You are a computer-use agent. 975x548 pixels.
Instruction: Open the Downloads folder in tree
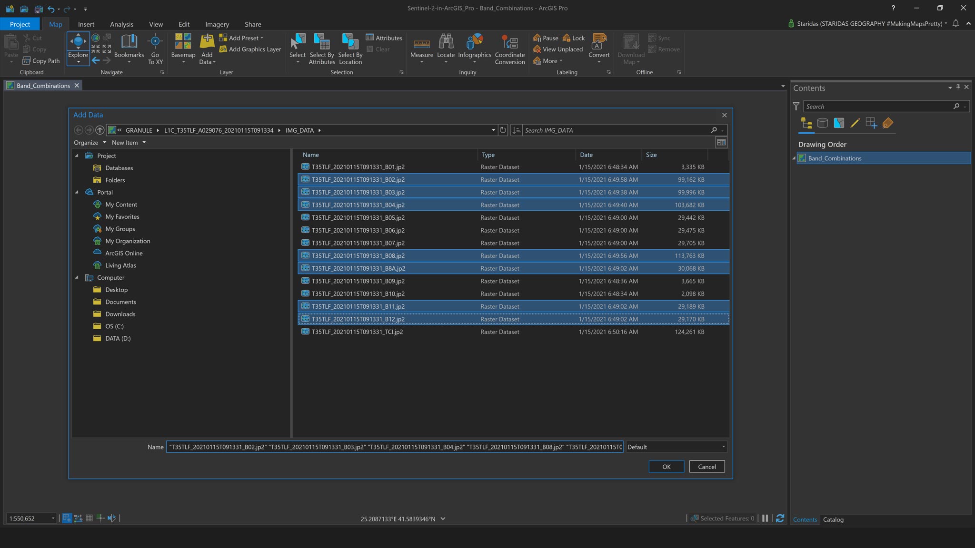click(120, 314)
